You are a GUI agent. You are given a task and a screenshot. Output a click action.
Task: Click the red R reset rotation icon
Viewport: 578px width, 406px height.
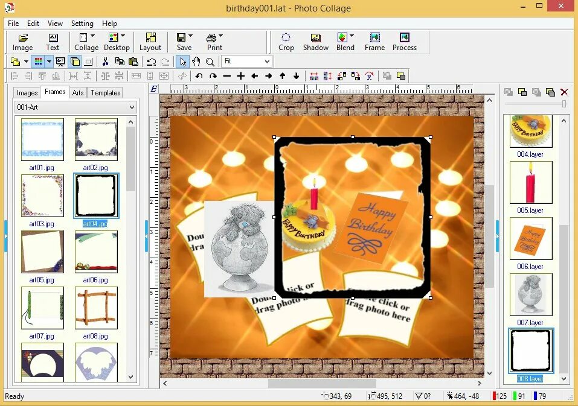[370, 76]
